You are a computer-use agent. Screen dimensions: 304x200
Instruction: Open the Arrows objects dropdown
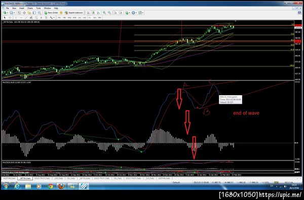point(52,18)
